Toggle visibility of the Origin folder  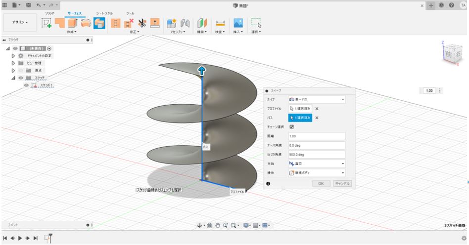(x=21, y=71)
